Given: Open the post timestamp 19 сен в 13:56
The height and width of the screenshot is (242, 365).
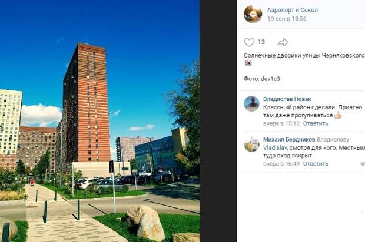Looking at the screenshot, I should (287, 19).
